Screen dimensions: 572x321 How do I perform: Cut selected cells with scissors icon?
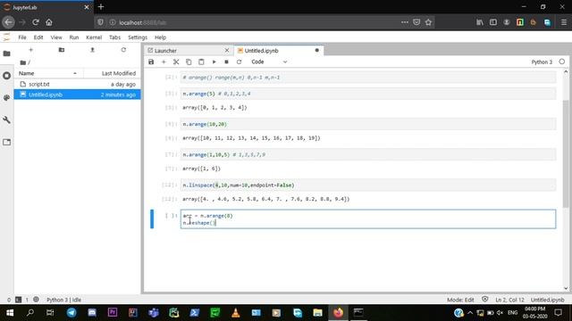click(176, 62)
